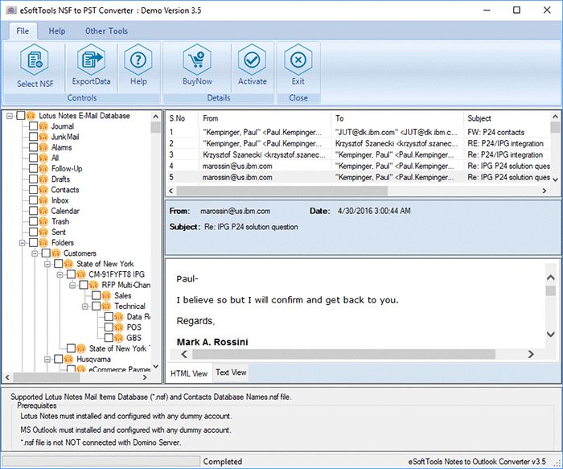Viewport: 563px width, 469px height.
Task: Click the To column header
Action: click(397, 118)
